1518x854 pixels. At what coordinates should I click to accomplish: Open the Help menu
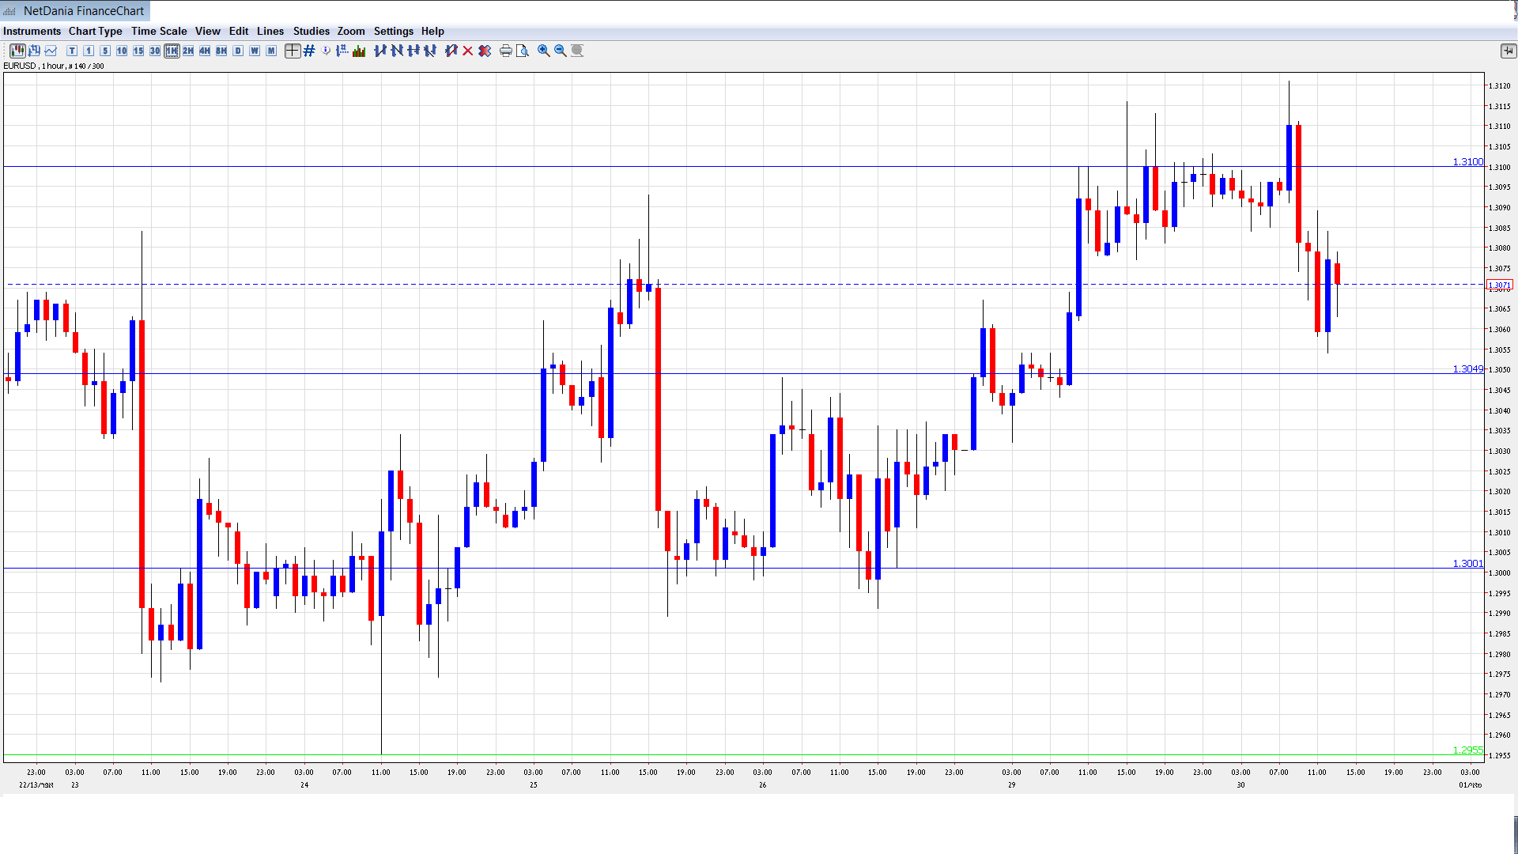pos(432,31)
